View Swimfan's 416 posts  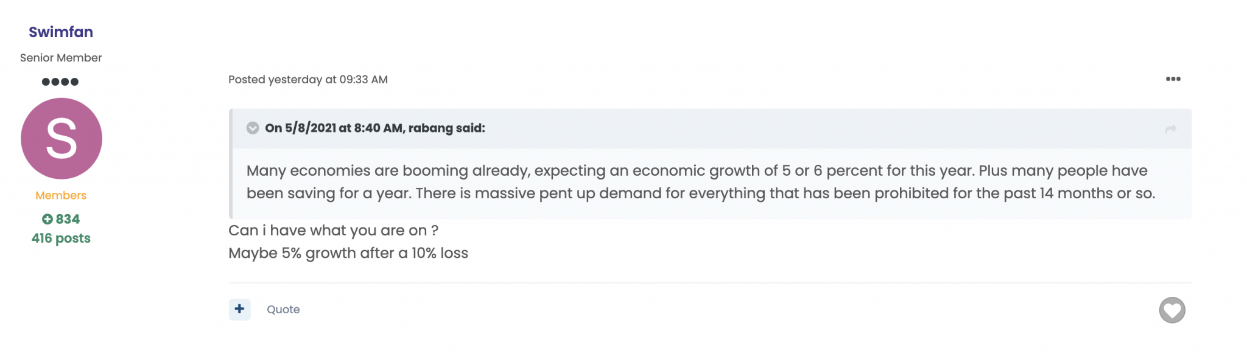[61, 238]
